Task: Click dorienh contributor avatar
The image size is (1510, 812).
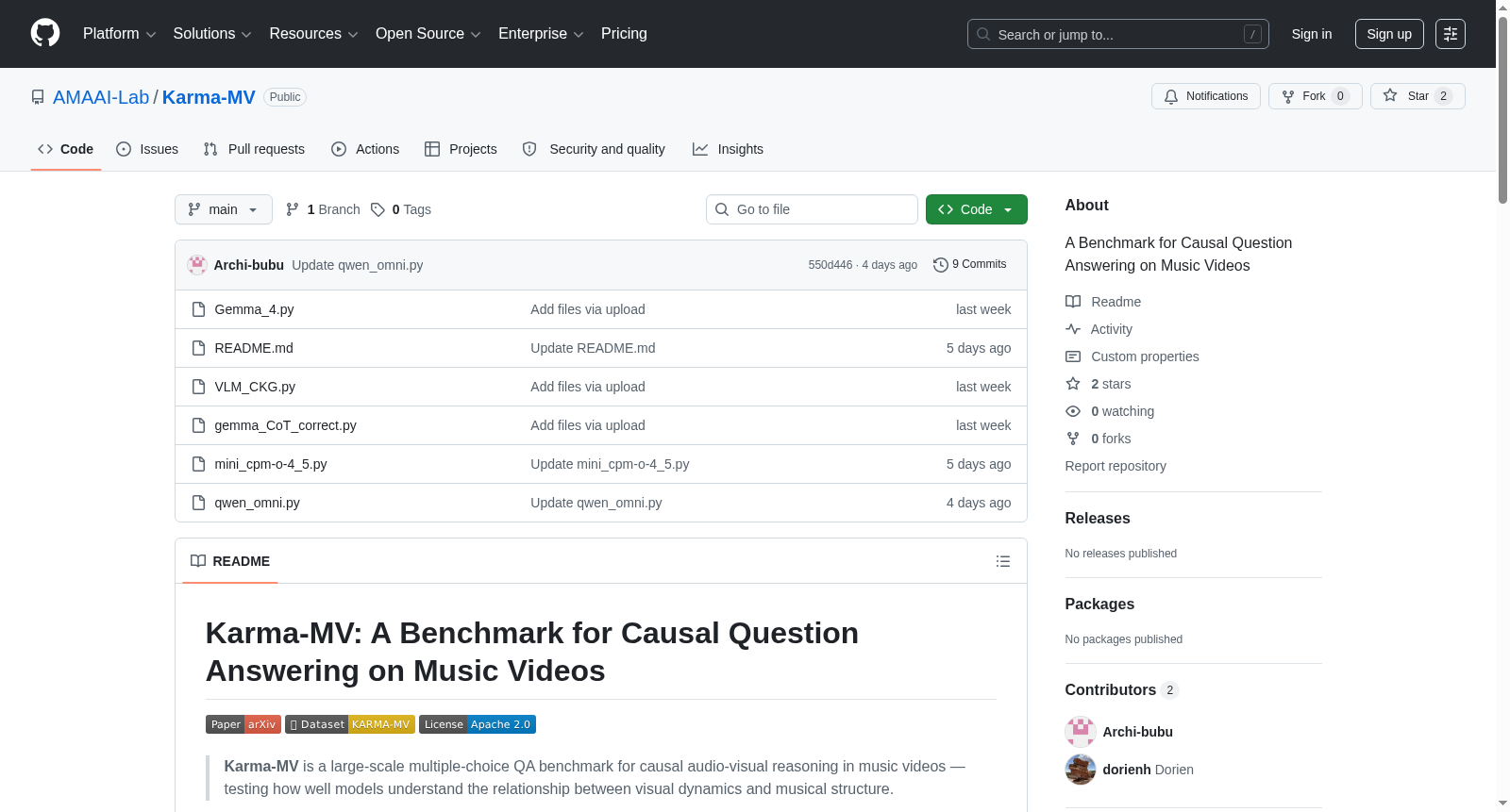Action: (x=1081, y=770)
